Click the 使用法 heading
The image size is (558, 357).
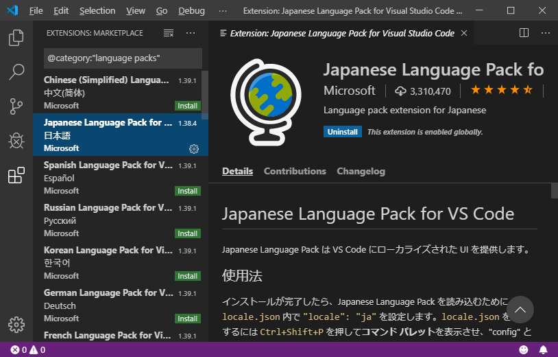tap(242, 276)
